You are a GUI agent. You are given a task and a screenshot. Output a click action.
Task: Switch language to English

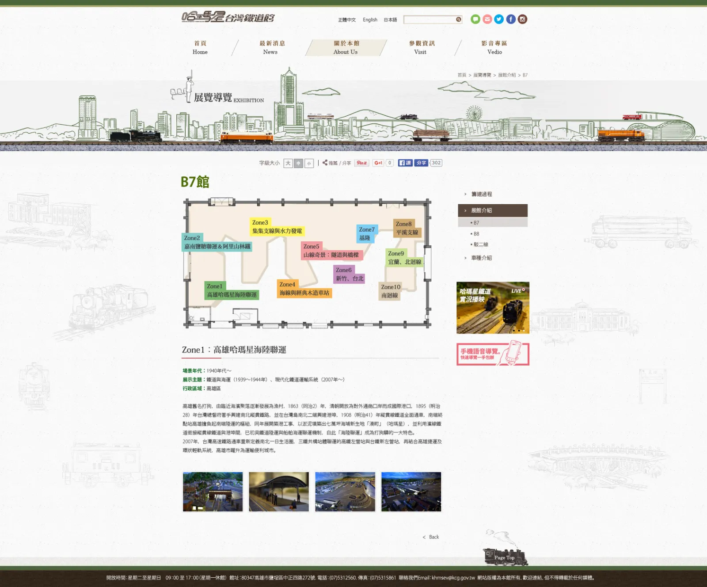coord(370,20)
